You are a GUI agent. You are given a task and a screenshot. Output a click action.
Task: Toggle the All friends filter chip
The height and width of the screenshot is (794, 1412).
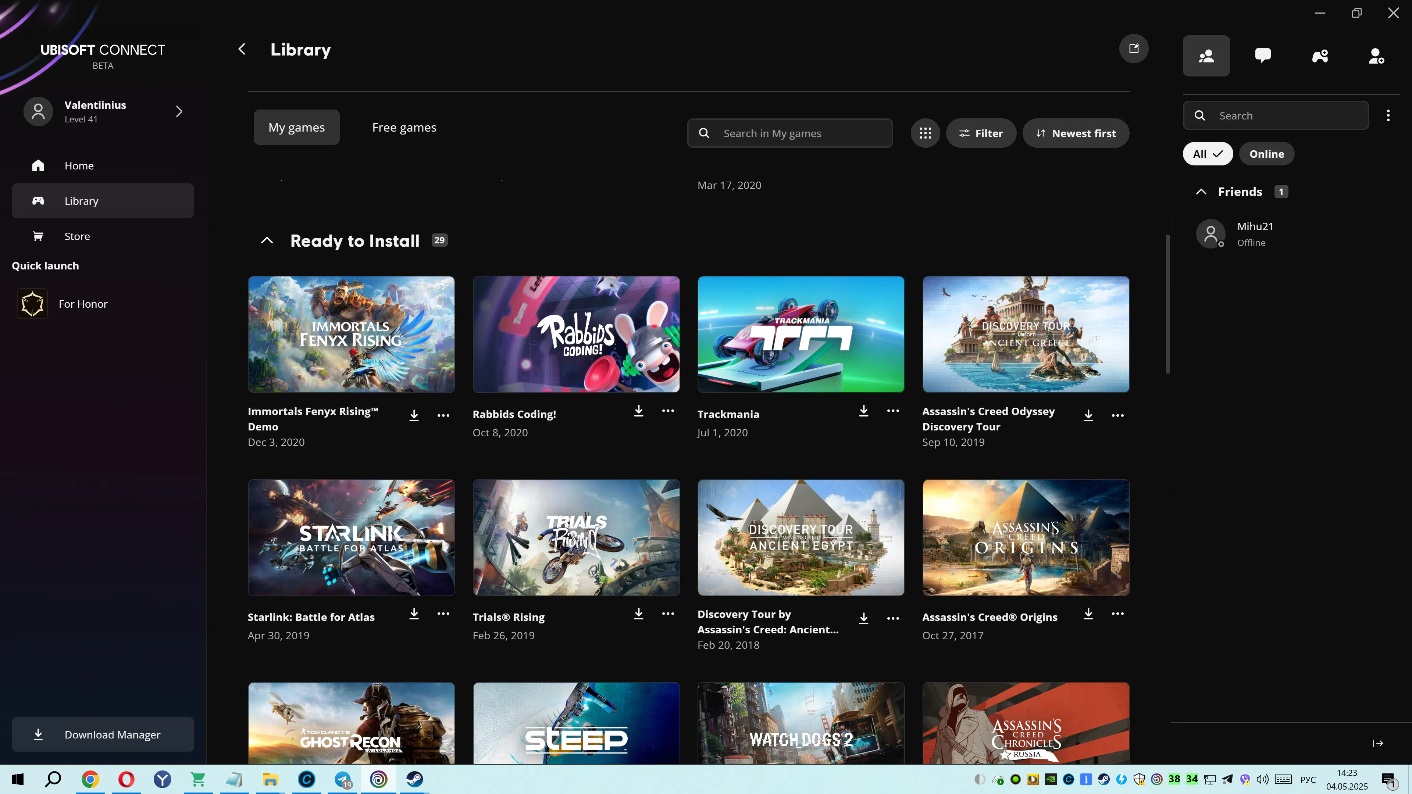(1208, 154)
